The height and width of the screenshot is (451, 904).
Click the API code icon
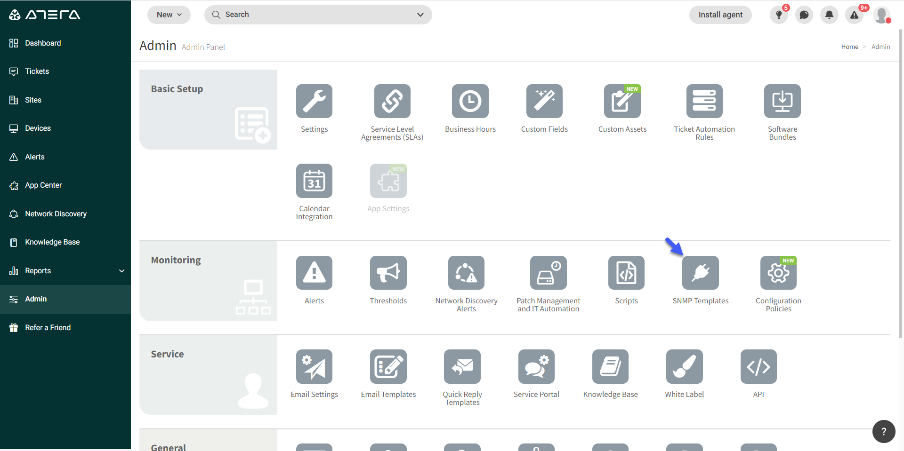pyautogui.click(x=758, y=366)
